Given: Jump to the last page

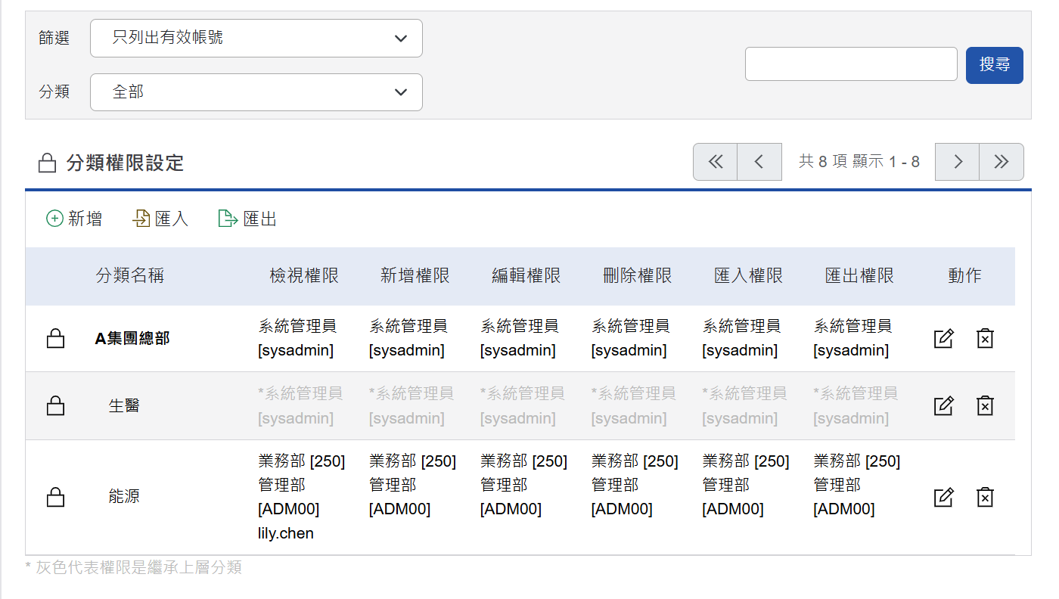Looking at the screenshot, I should point(1001,162).
